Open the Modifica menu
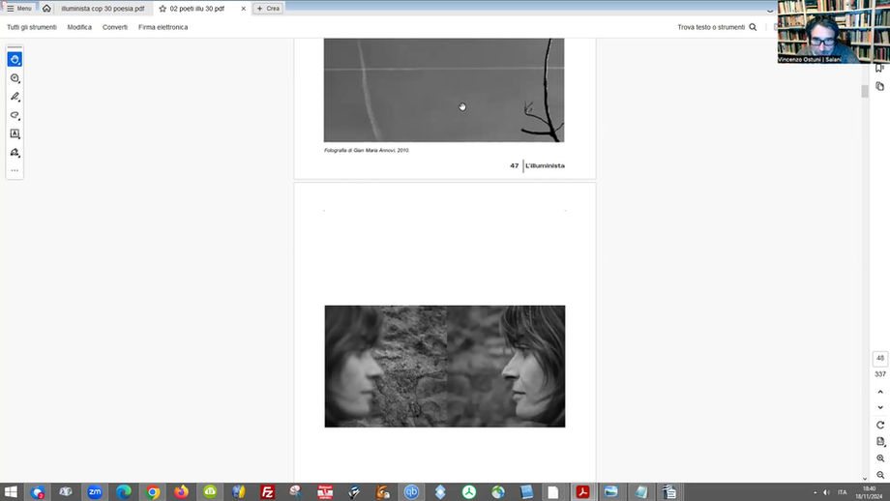Viewport: 890px width, 501px height. [79, 27]
